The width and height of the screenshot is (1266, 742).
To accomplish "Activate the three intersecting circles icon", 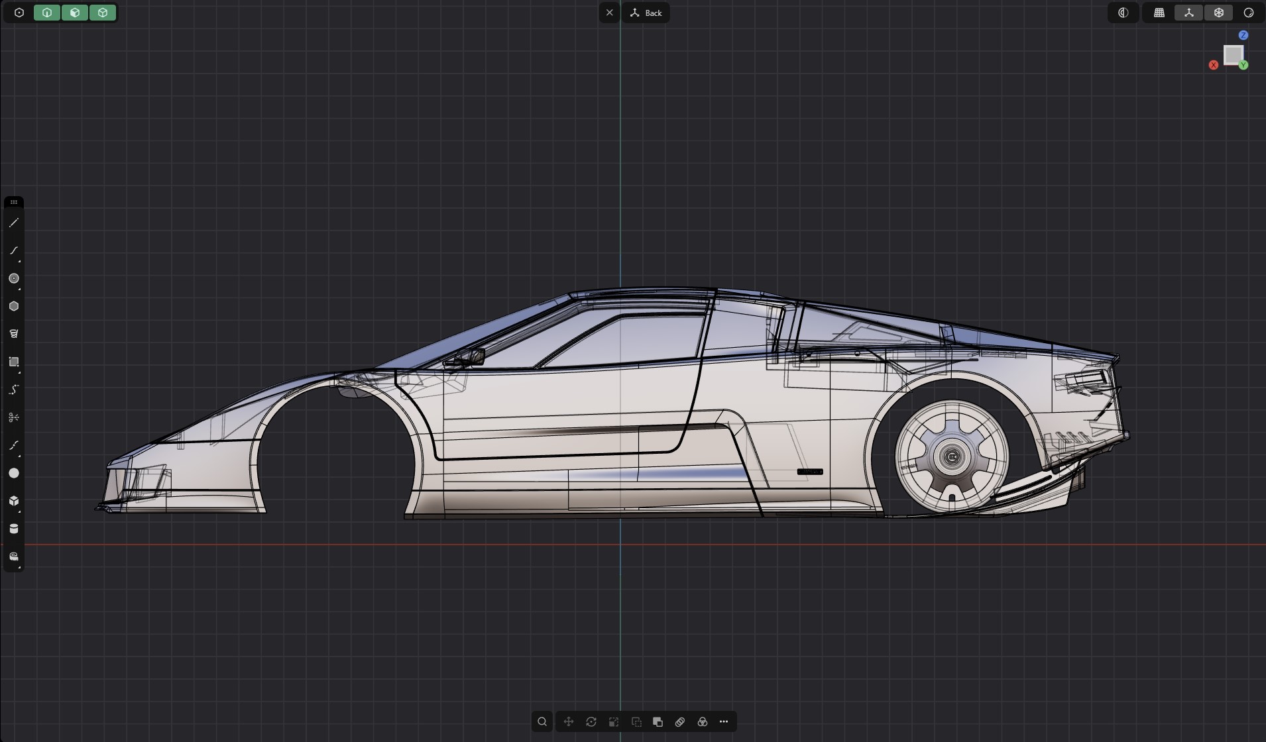I will click(x=703, y=722).
